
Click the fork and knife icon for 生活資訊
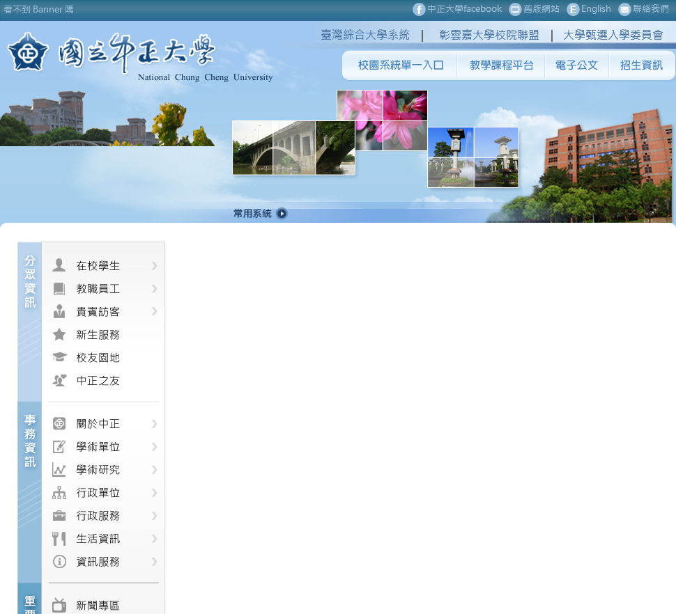pyautogui.click(x=59, y=539)
